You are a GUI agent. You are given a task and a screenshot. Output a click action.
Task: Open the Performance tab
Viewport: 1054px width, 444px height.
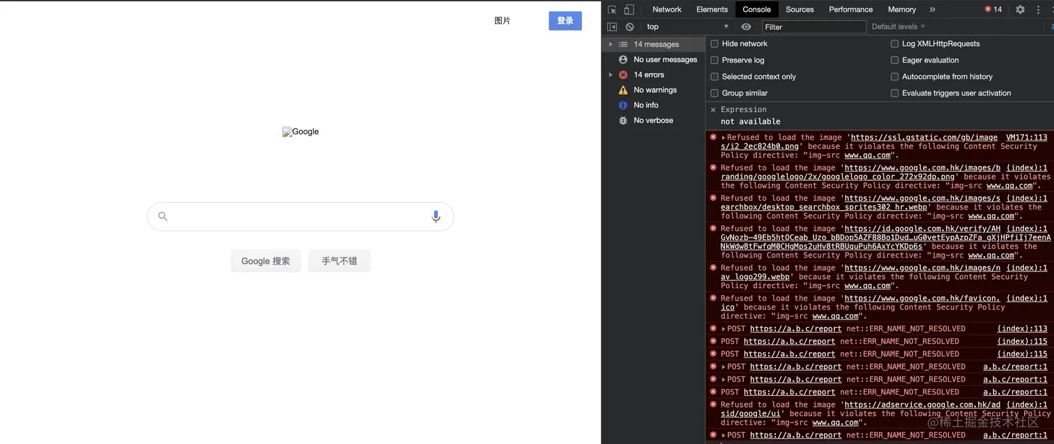(850, 10)
